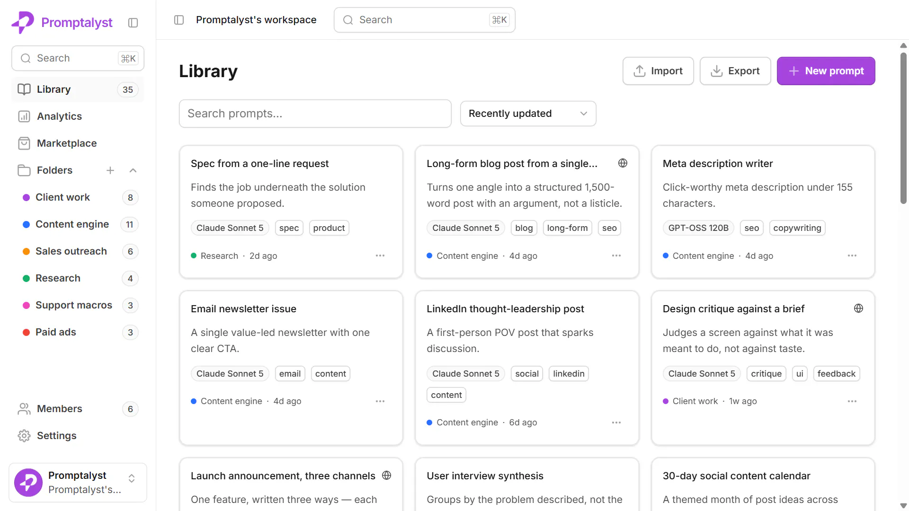Go to Marketplace in the sidebar
Image resolution: width=909 pixels, height=511 pixels.
point(78,143)
